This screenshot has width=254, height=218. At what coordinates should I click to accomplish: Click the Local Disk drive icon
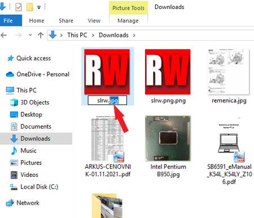click(x=14, y=187)
